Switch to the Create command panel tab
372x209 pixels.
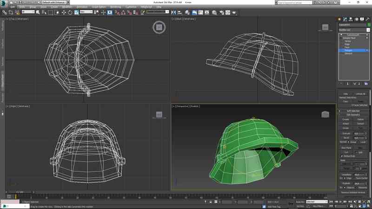339,20
